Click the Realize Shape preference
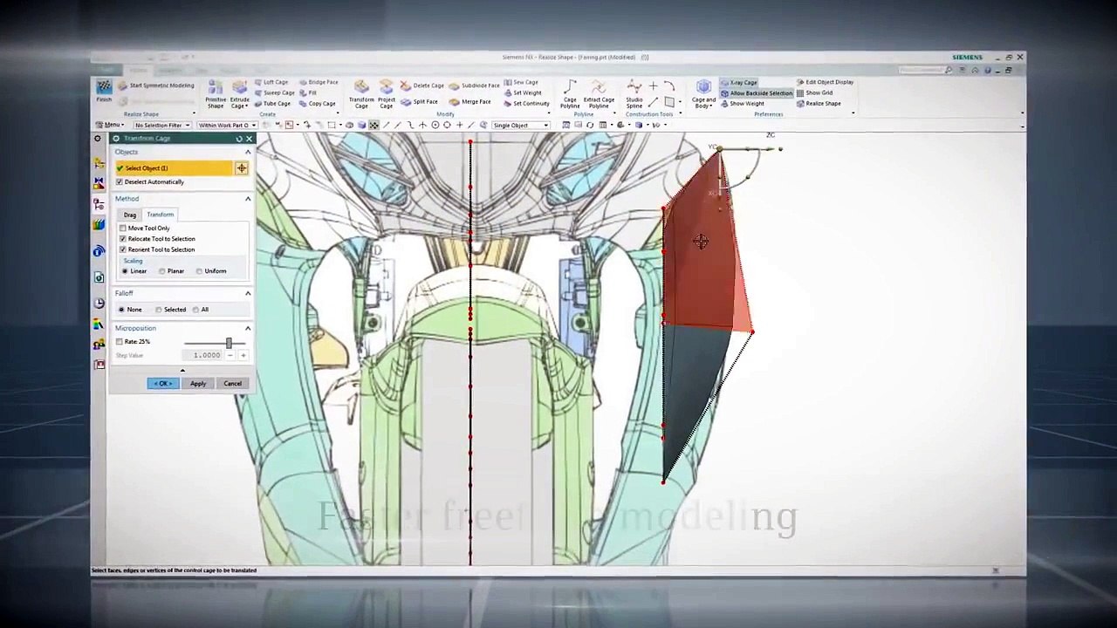The height and width of the screenshot is (628, 1117). pos(819,103)
